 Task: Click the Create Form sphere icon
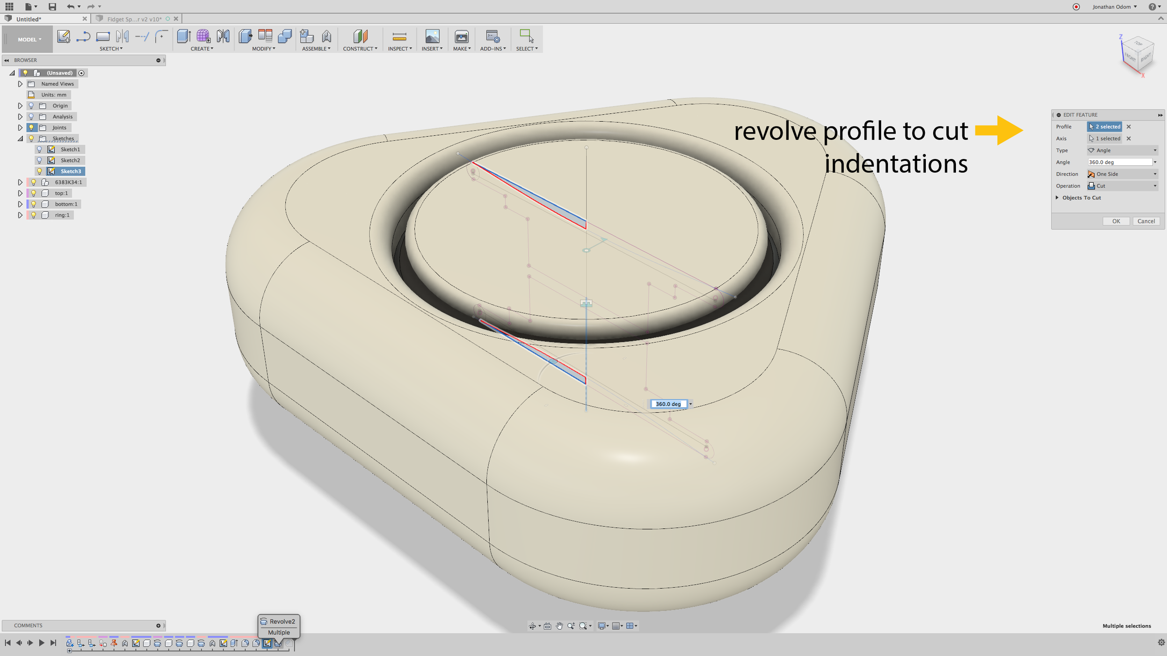(x=203, y=36)
